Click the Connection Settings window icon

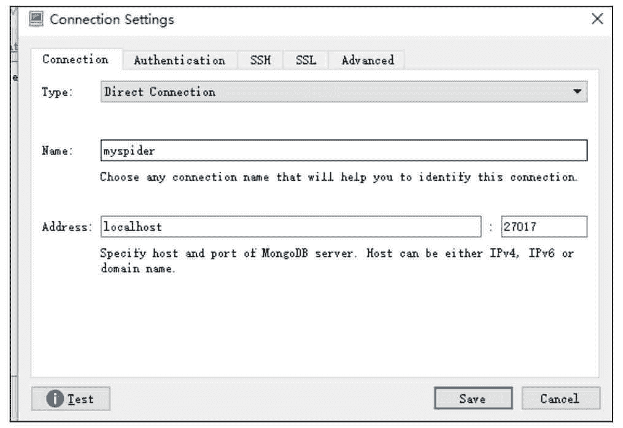pos(37,20)
